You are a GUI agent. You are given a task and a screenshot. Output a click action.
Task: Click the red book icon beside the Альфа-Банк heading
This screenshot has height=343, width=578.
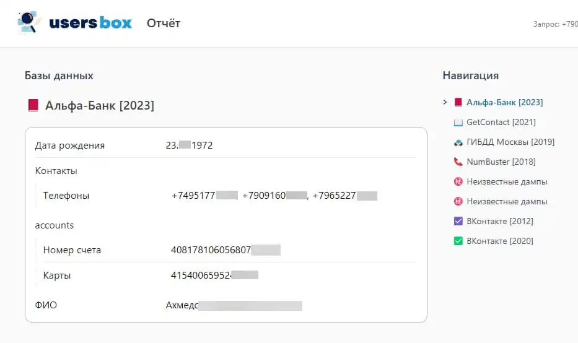[x=33, y=106]
